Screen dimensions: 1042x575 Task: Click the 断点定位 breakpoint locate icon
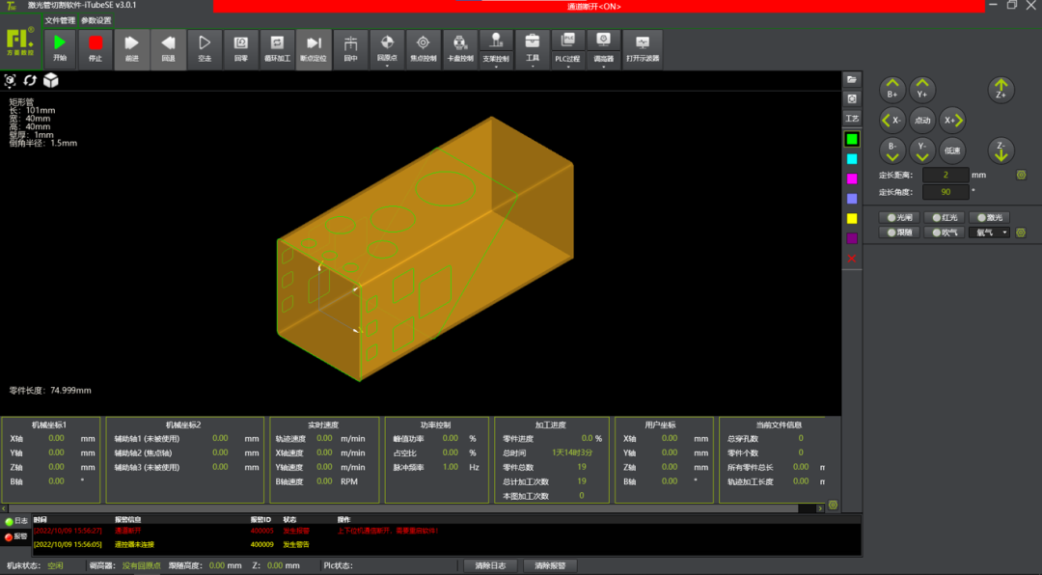click(314, 48)
